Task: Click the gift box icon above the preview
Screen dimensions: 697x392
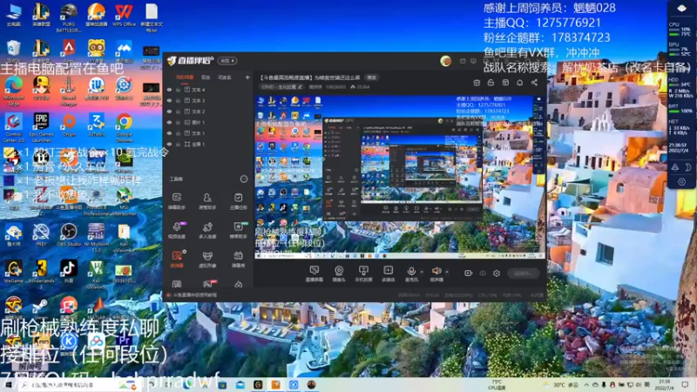Action: coord(477,83)
